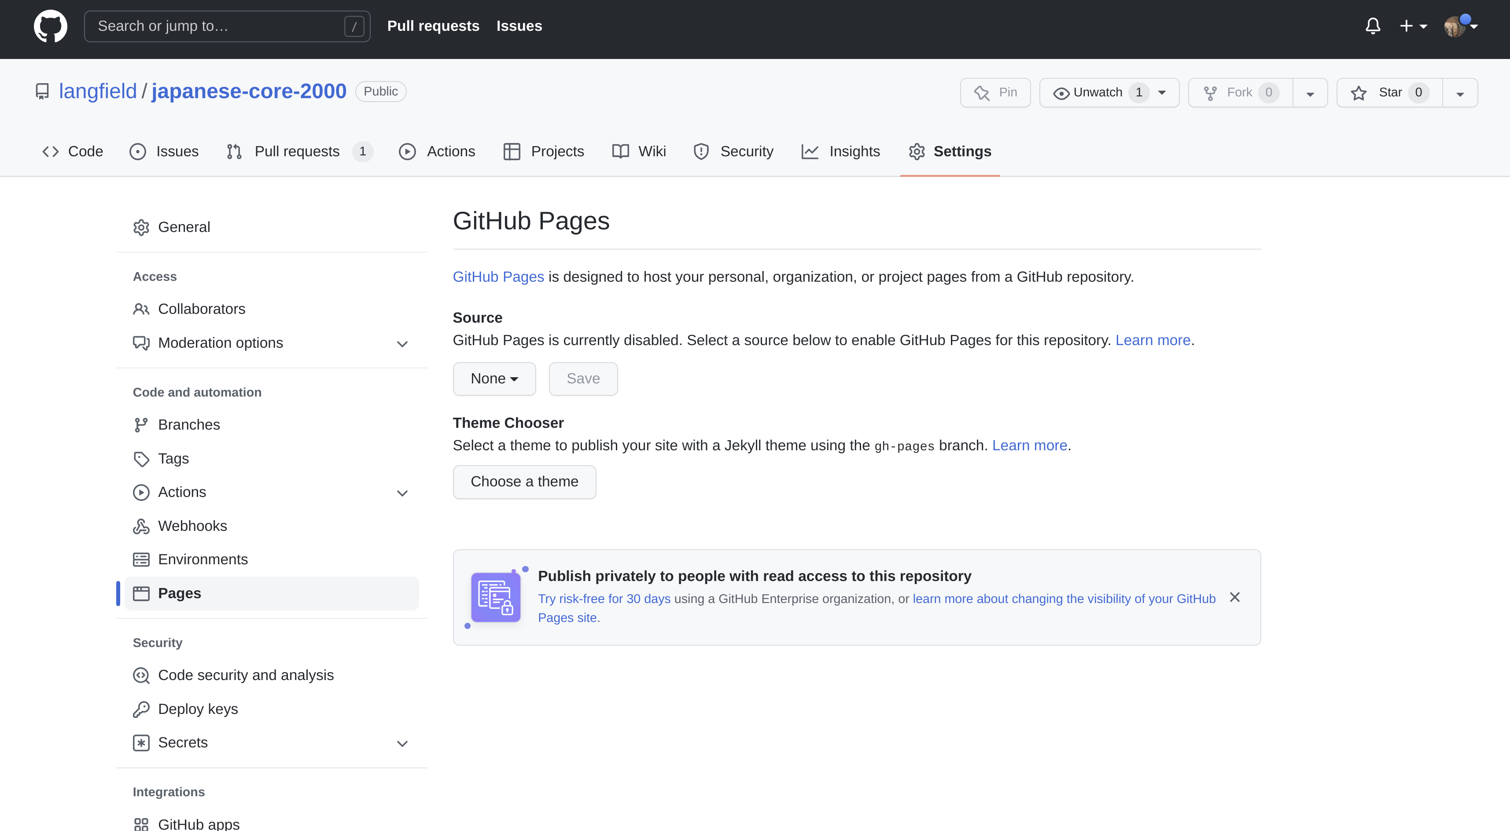
Task: Follow Learn more link under Source
Action: pos(1153,340)
